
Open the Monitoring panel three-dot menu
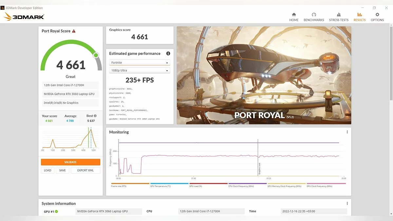347,132
